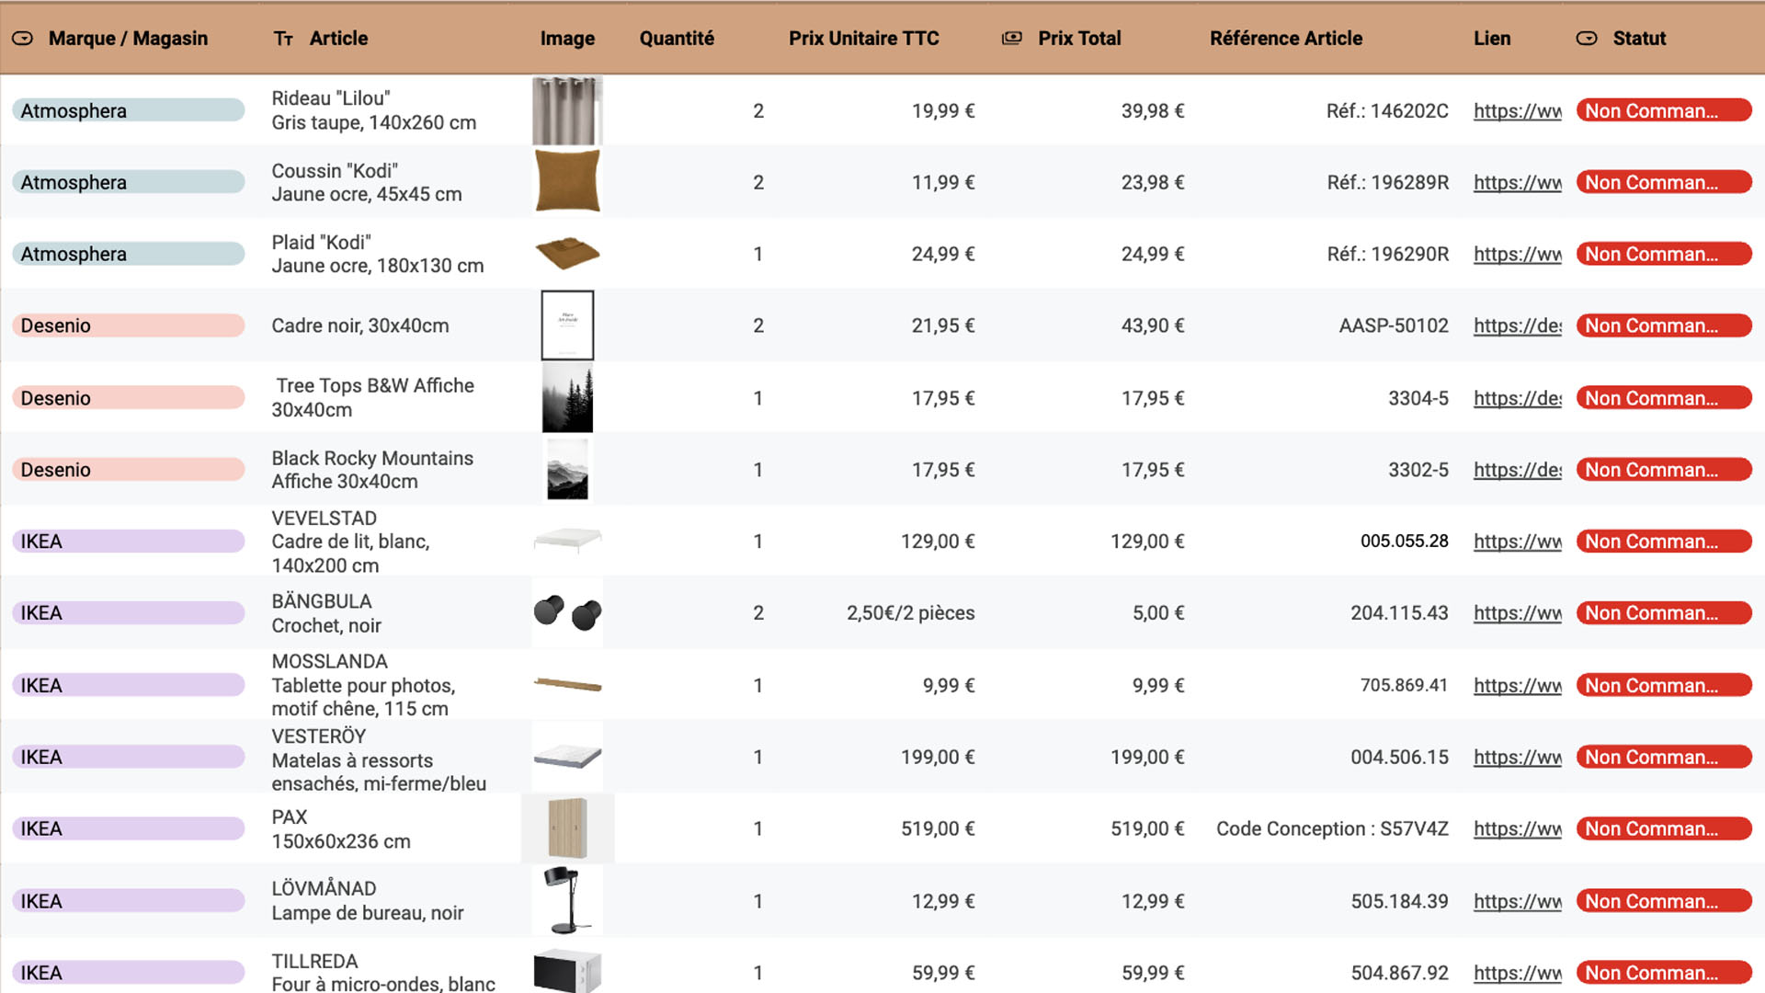Select the Prix Unitaire TTC column header
Screen dimensions: 1765x993
(864, 39)
